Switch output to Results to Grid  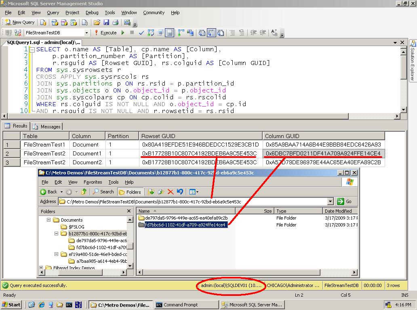tap(211, 33)
